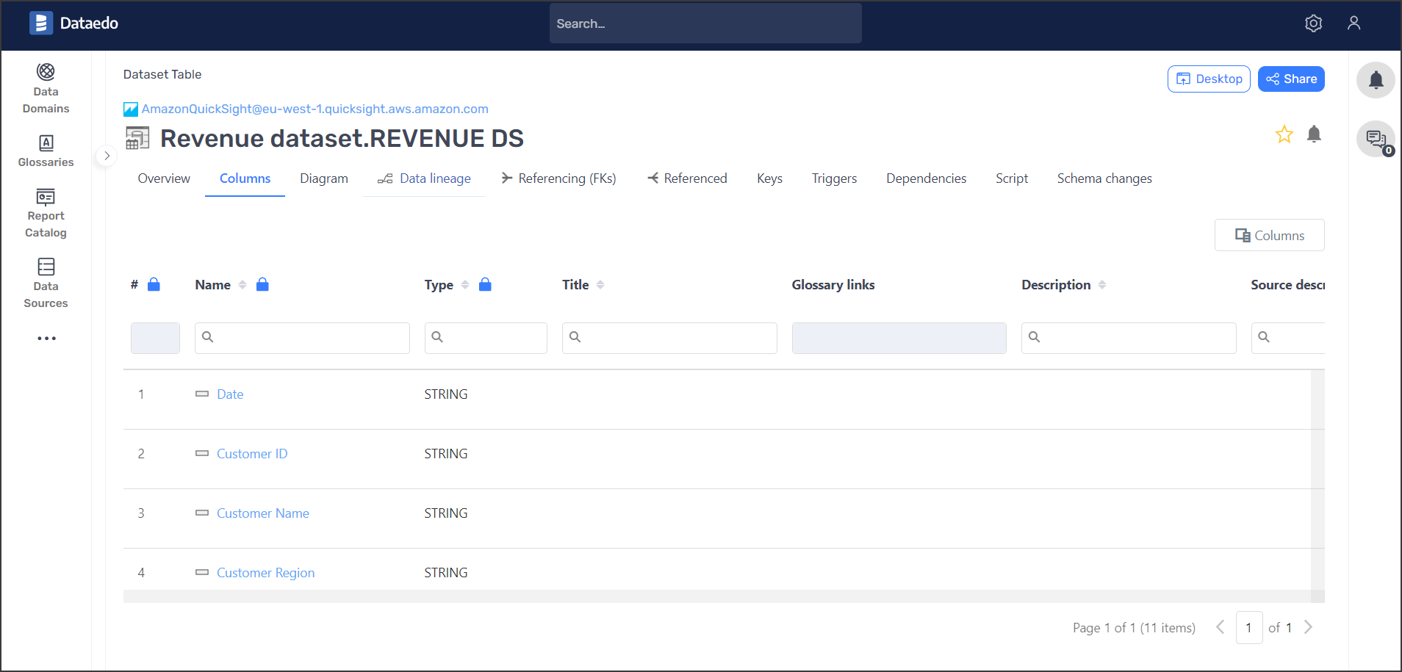Open comments panel icon
The width and height of the screenshot is (1402, 672).
tap(1376, 139)
